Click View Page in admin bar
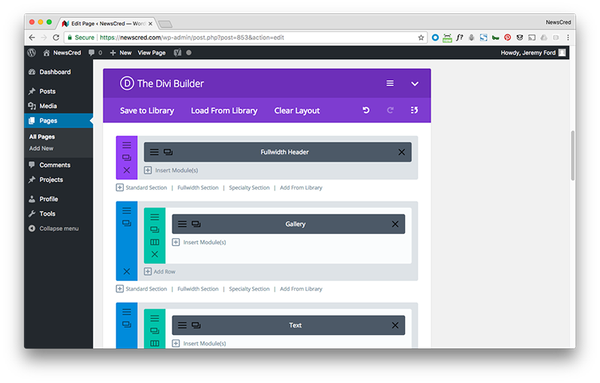 151,52
